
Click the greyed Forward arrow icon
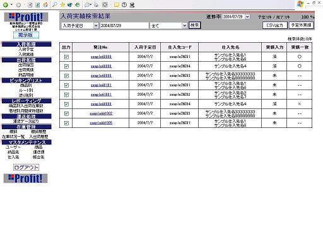pos(18,5)
